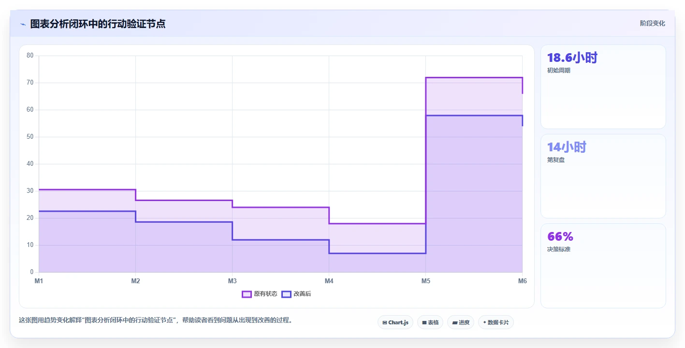685x348 pixels.
Task: Click the 80 y-axis value
Action: coord(30,56)
